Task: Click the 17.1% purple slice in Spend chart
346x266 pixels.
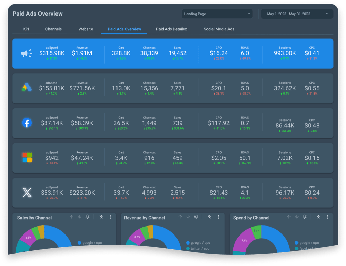Action: (x=244, y=240)
